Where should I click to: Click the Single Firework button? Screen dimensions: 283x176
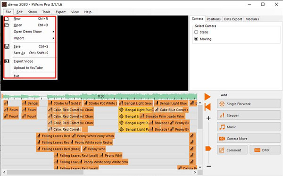coord(249,104)
